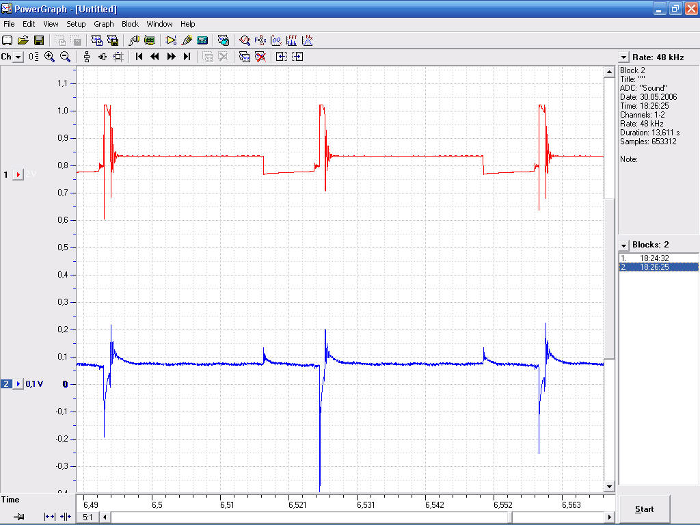The image size is (700, 525).
Task: Click the vertical scrollbar up arrow
Action: coord(609,72)
